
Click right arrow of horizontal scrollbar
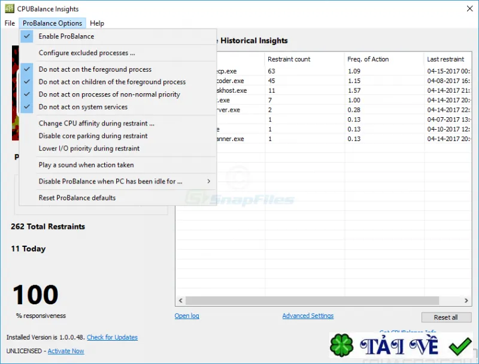click(x=466, y=301)
